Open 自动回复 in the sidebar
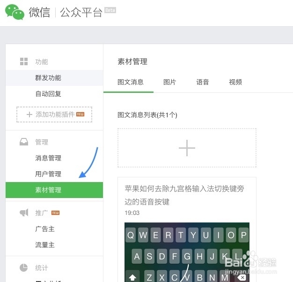 point(54,94)
